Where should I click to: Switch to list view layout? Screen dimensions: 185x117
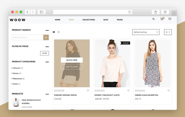pos(59,32)
